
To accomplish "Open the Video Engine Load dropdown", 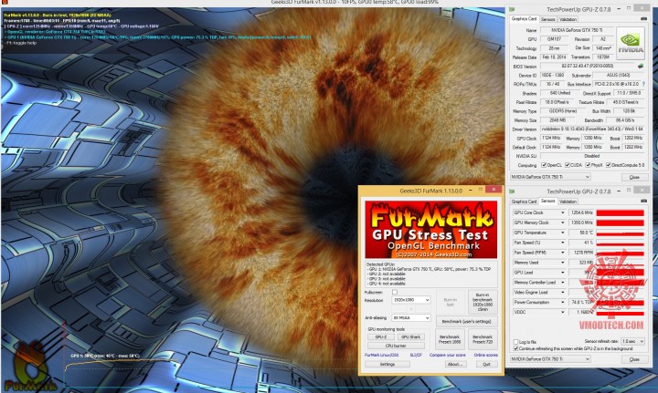I will [562, 292].
